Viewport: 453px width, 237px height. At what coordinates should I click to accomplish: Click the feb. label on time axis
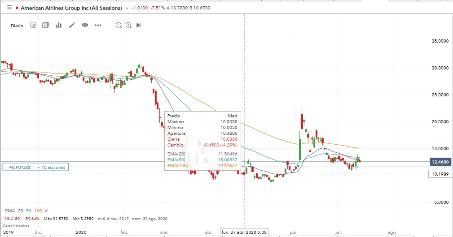coord(124,232)
